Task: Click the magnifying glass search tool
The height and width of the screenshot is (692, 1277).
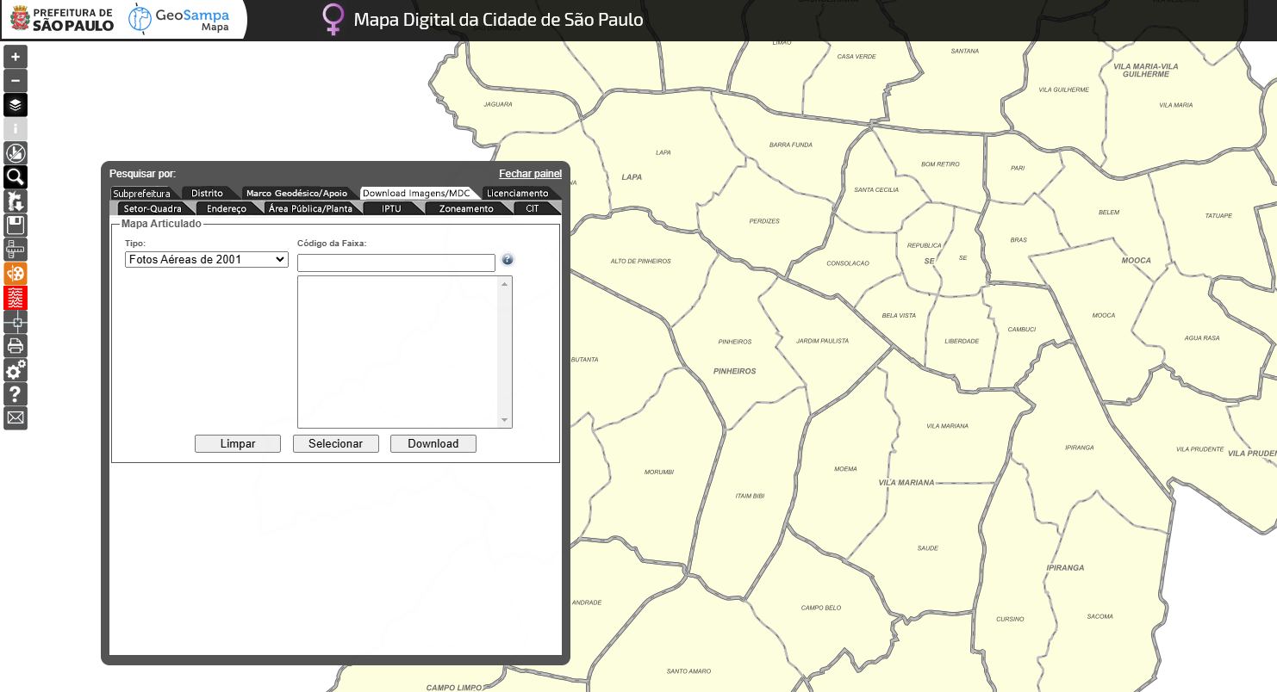Action: [16, 177]
